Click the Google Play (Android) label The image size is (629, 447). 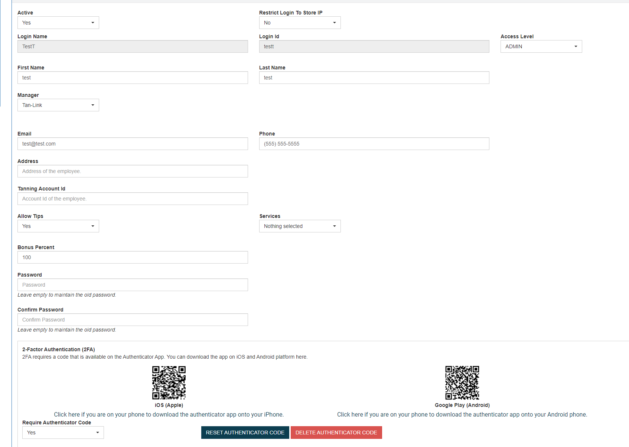(462, 405)
